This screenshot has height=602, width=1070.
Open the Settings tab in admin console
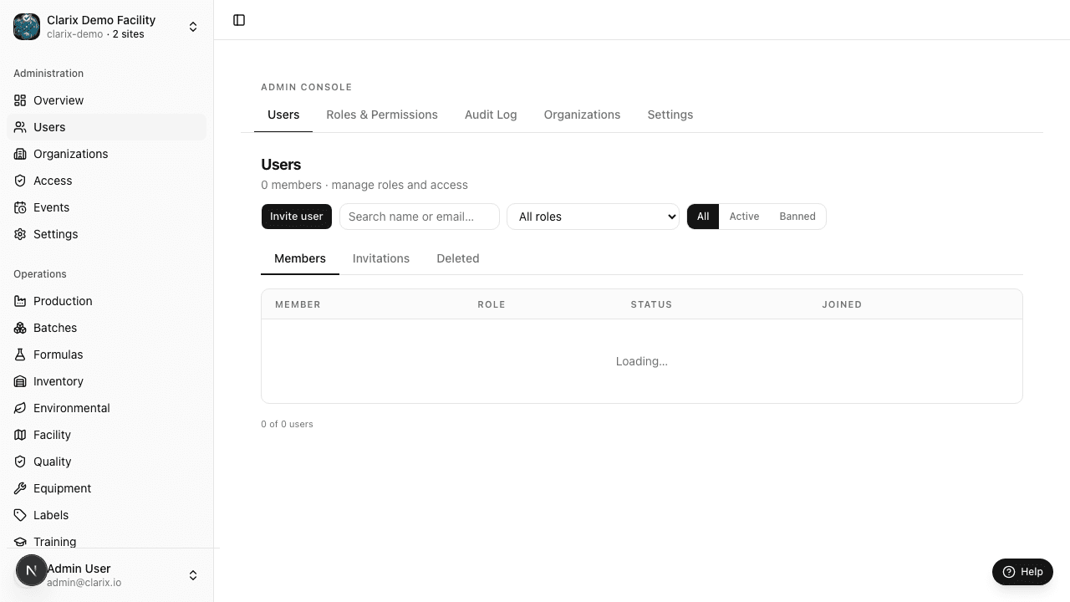coord(670,115)
